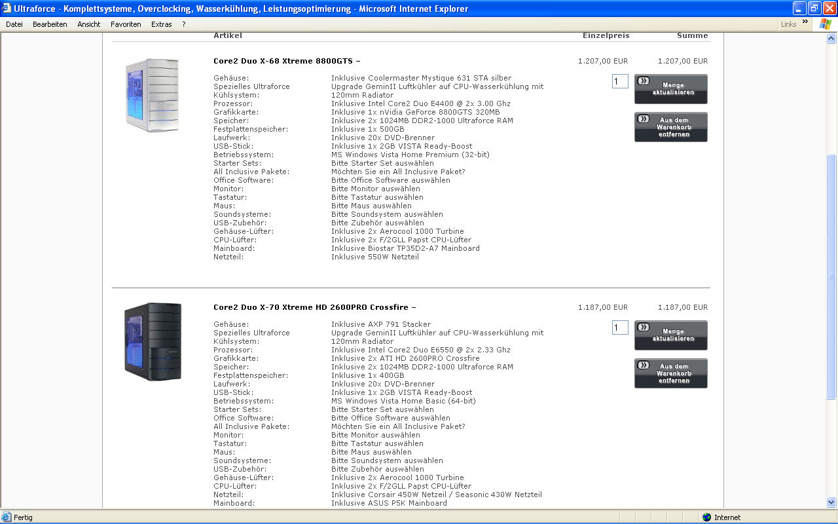Open the ? help menu
This screenshot has width=838, height=524.
[184, 24]
